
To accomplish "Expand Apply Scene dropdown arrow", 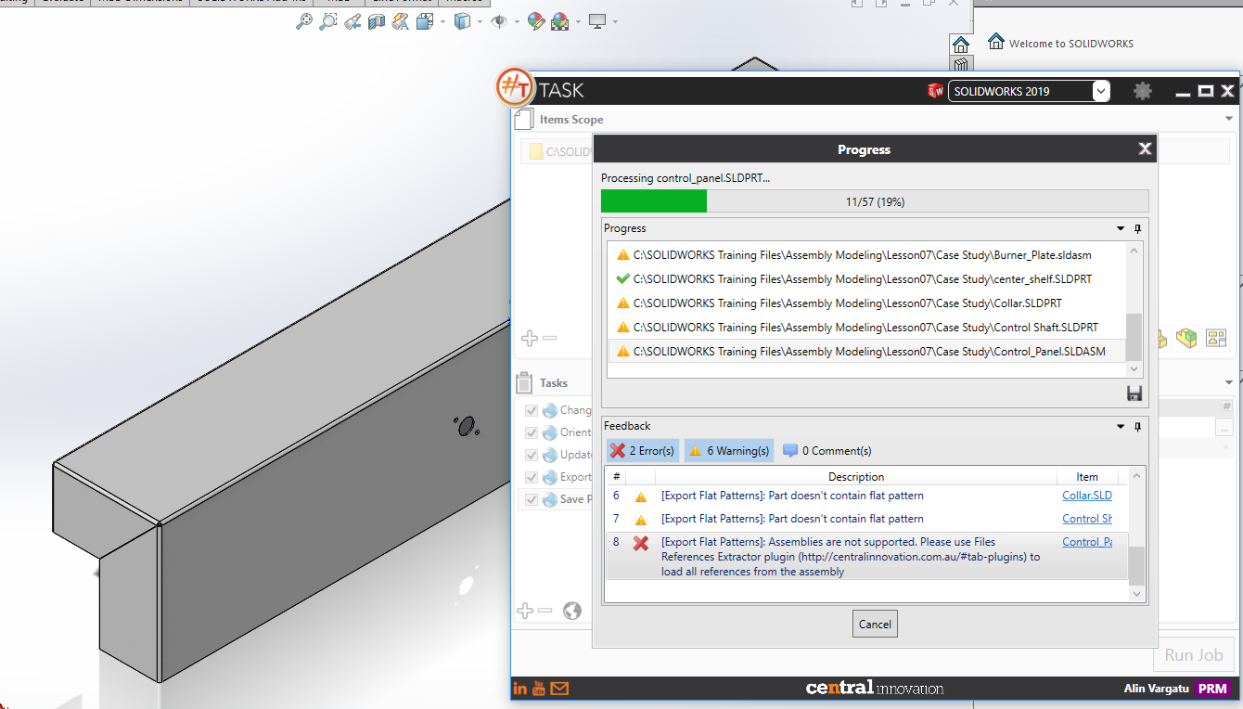I will point(577,21).
